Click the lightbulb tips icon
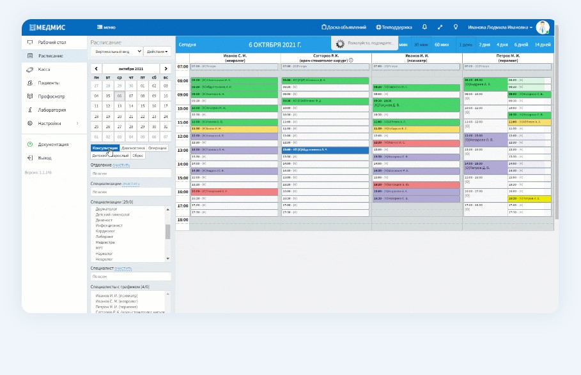581x375 pixels. 455,27
